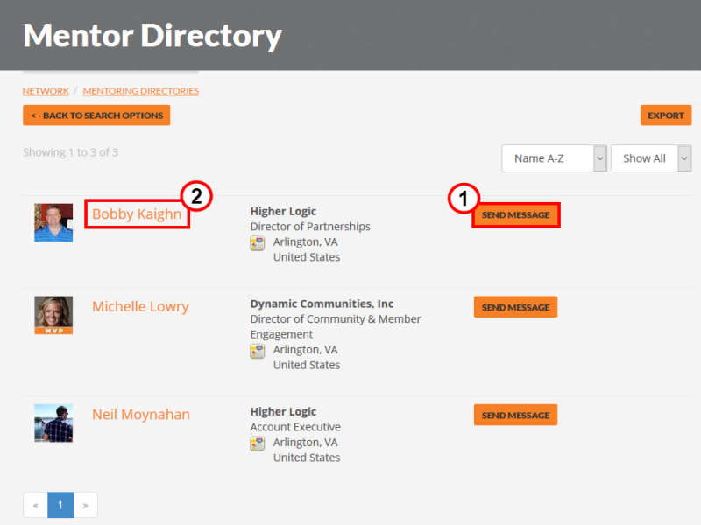
Task: Click 'Arlington, VA' in Michelle Lowry's row
Action: point(305,349)
